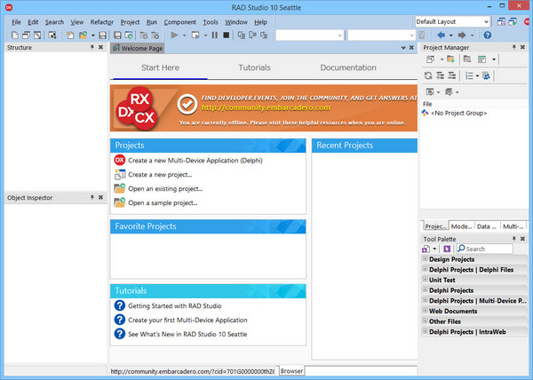Click the Run play button in toolbar
This screenshot has width=533, height=380.
(175, 36)
